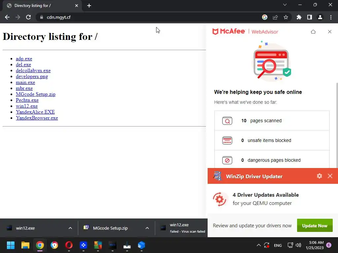Open the Google icon in address bar

[x=265, y=17]
